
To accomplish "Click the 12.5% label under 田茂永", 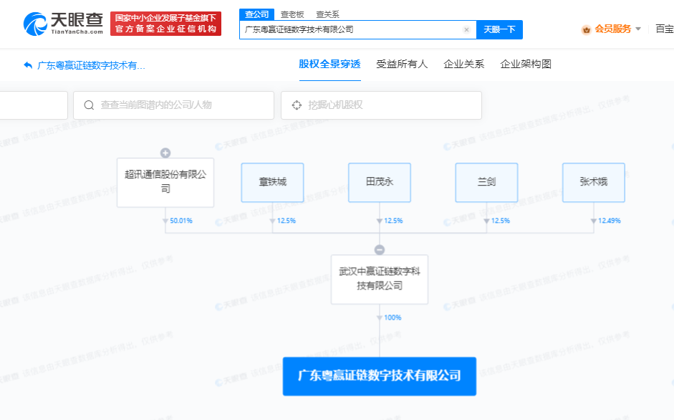I will 393,221.
